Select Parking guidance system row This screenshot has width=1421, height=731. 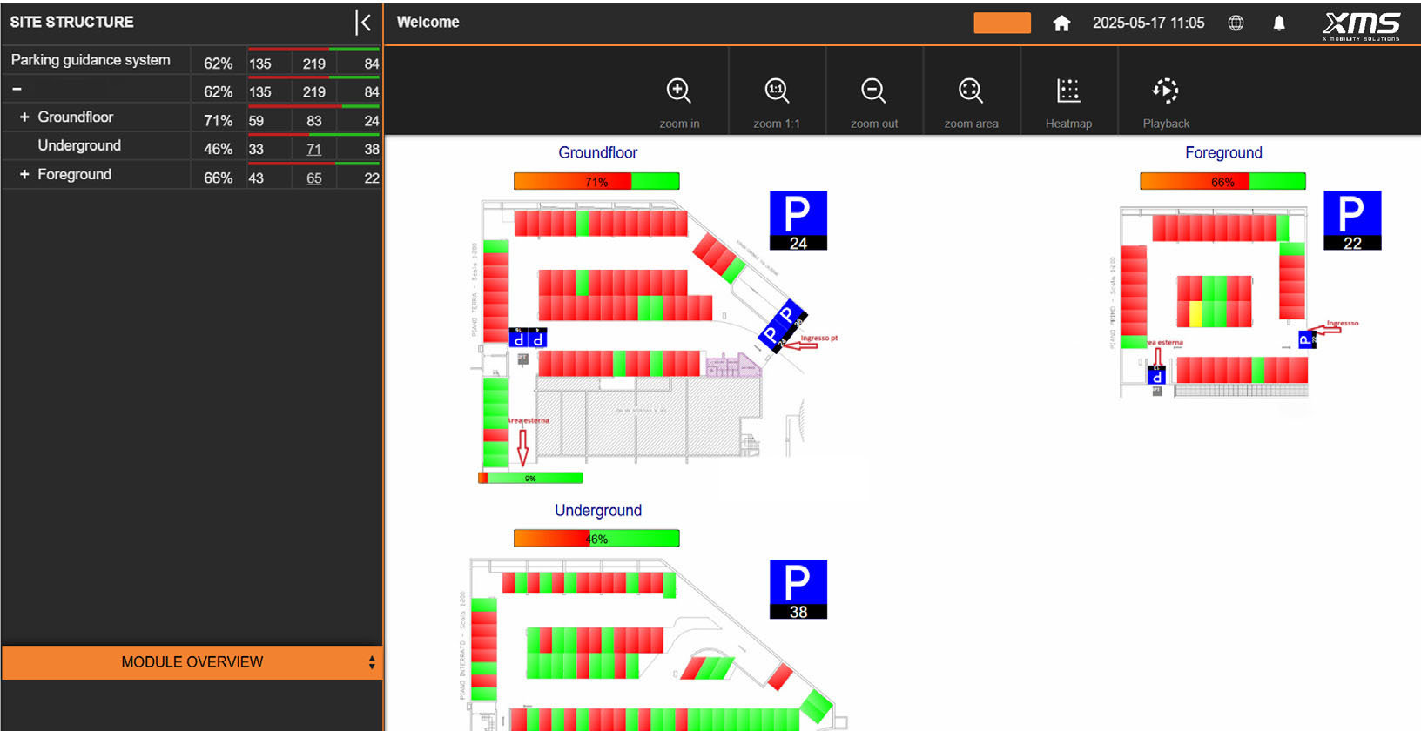[x=91, y=61]
